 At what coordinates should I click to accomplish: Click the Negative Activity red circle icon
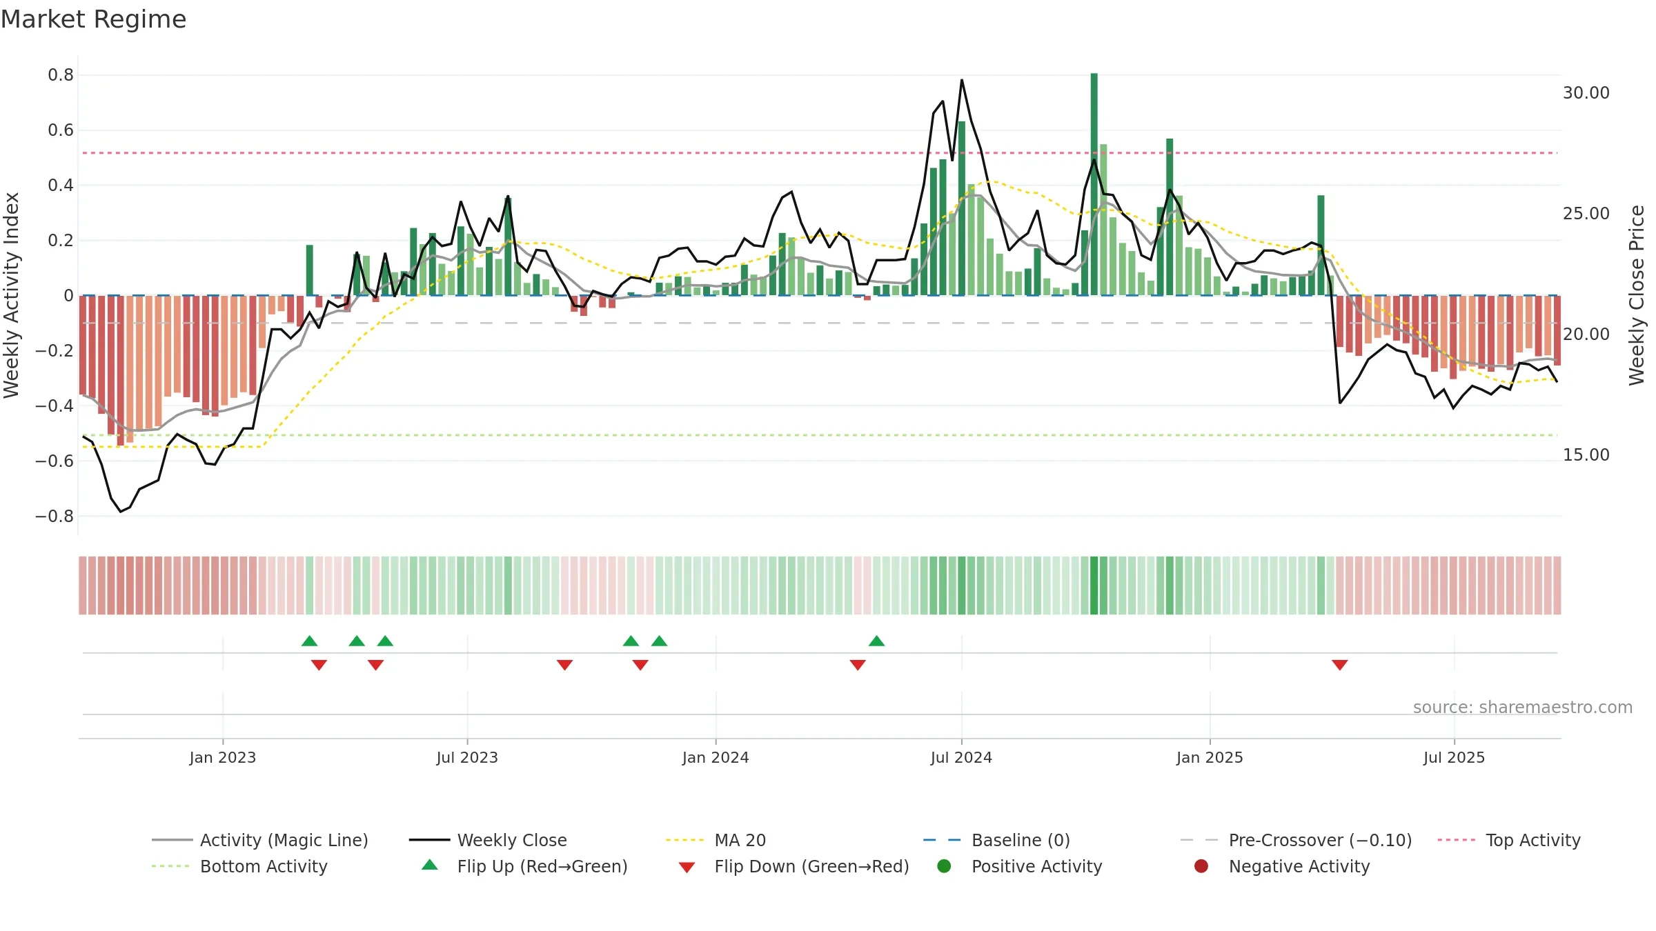(1201, 865)
